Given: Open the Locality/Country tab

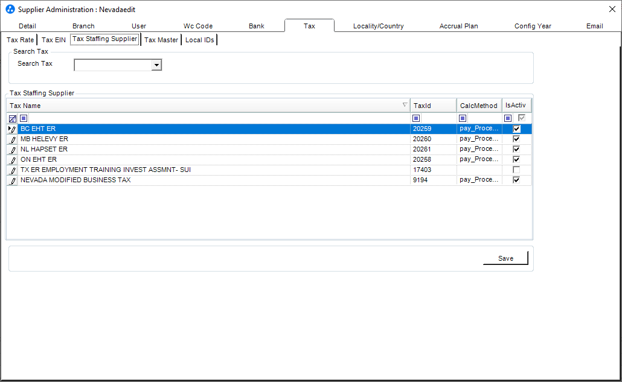Looking at the screenshot, I should pyautogui.click(x=379, y=26).
